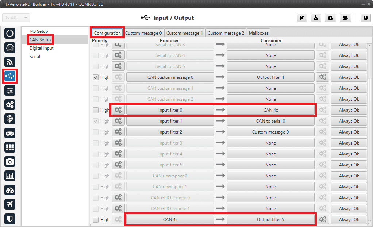Click the Input filter 1 producer button
Screen dimensions: 373x227
click(170, 121)
